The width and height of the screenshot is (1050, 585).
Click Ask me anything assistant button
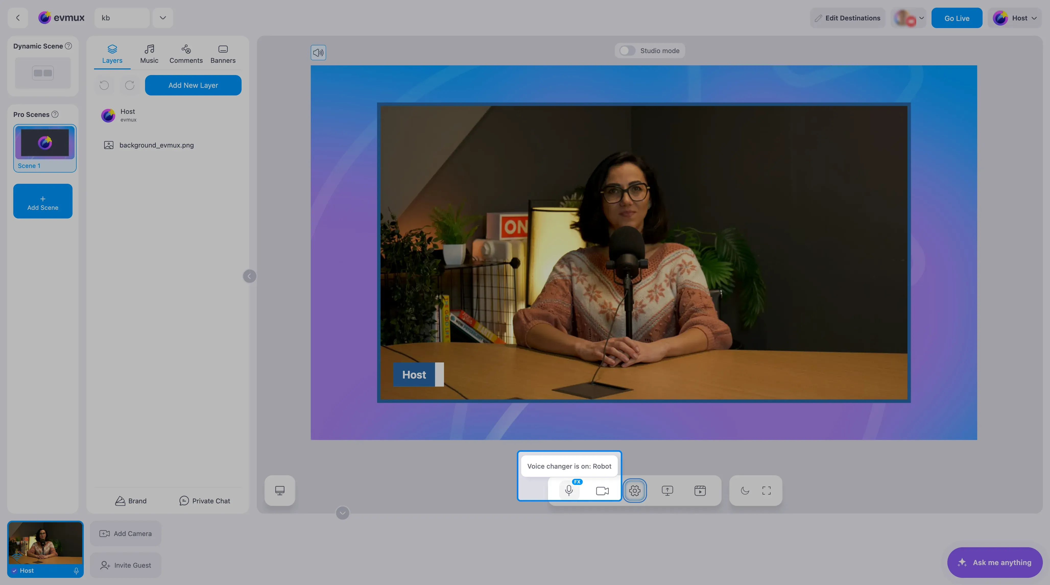click(x=995, y=562)
